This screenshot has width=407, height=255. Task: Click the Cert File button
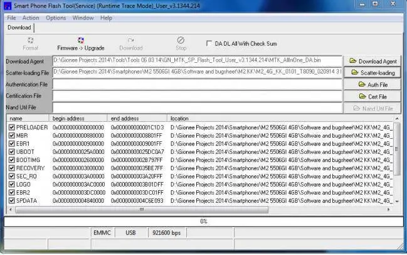pyautogui.click(x=373, y=97)
